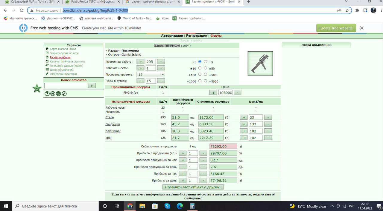The height and width of the screenshot is (211, 383).
Task: Dismiss the free hosting banner with X
Action: point(362,28)
